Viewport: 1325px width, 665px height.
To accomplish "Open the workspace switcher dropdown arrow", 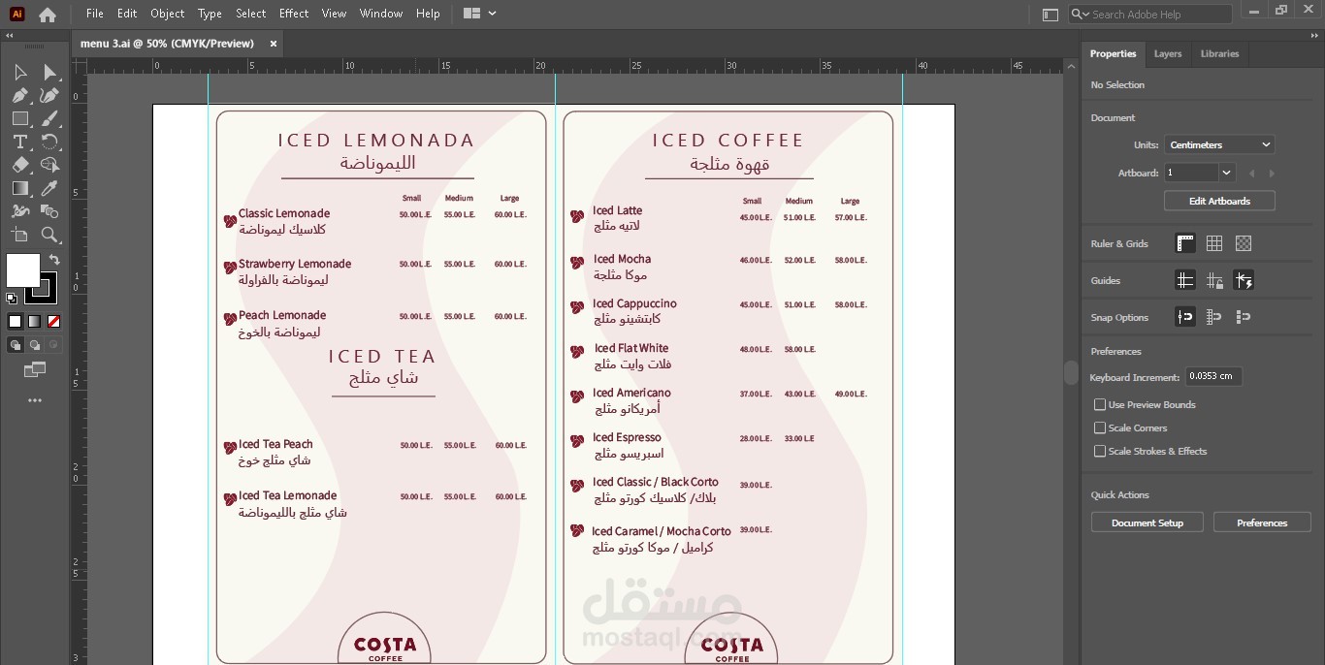I will click(493, 14).
